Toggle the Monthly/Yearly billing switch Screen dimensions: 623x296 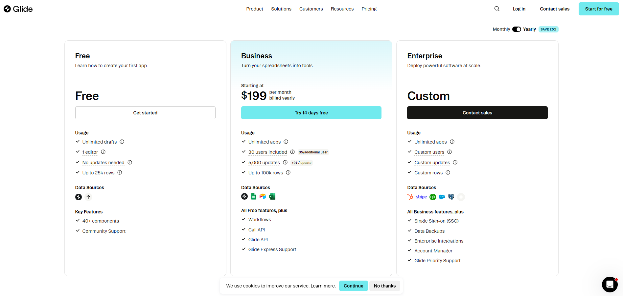pos(517,29)
